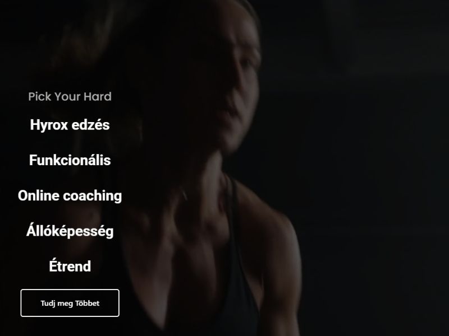
Task: Choose Online coaching from the list
Action: point(70,196)
